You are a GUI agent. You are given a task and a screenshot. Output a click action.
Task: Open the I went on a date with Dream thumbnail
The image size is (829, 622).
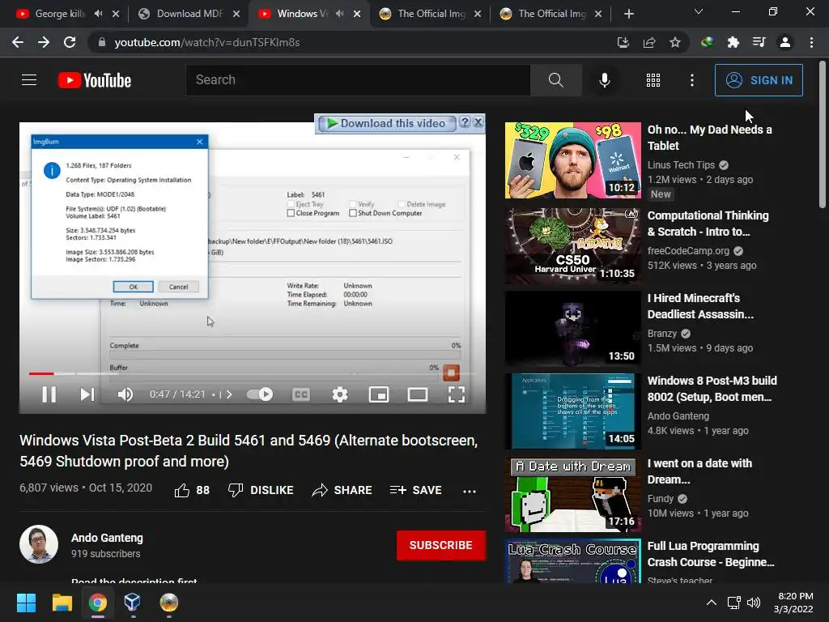pos(573,495)
